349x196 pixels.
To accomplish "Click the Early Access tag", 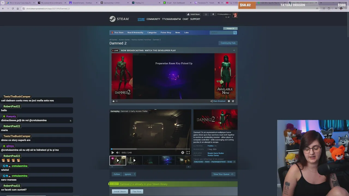I will coord(198,162).
